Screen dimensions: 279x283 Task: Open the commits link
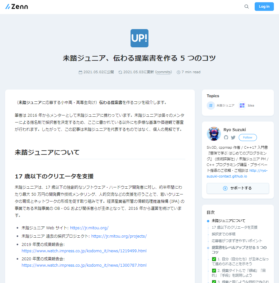163,72
